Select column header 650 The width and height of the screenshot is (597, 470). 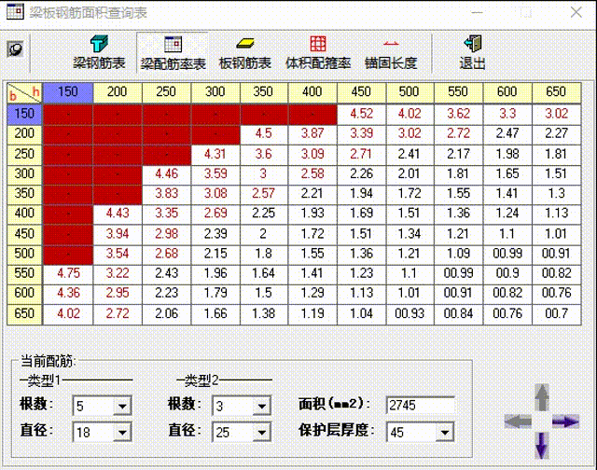click(556, 93)
